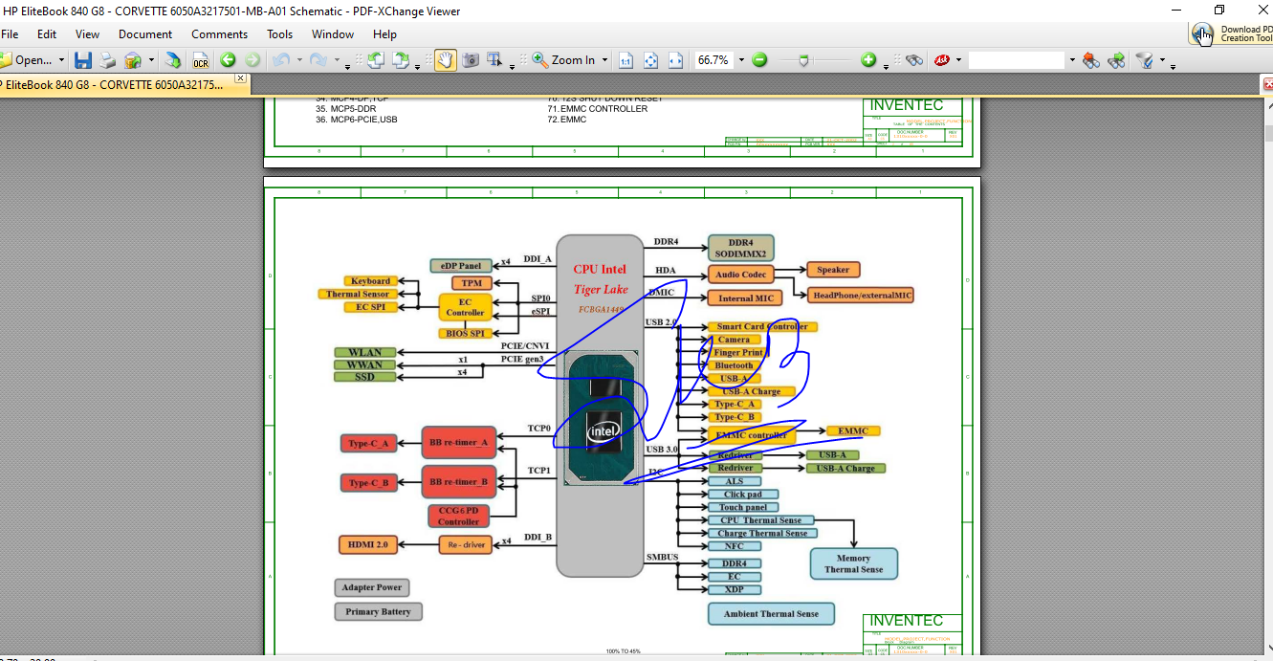Click Download PDF Creation Tool button
Viewport: 1273px width, 661px height.
point(1231,33)
